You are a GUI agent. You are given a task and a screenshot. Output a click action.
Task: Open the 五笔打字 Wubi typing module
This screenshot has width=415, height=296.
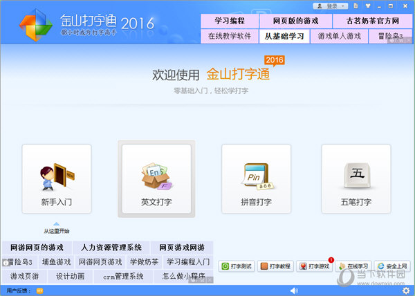coord(356,179)
